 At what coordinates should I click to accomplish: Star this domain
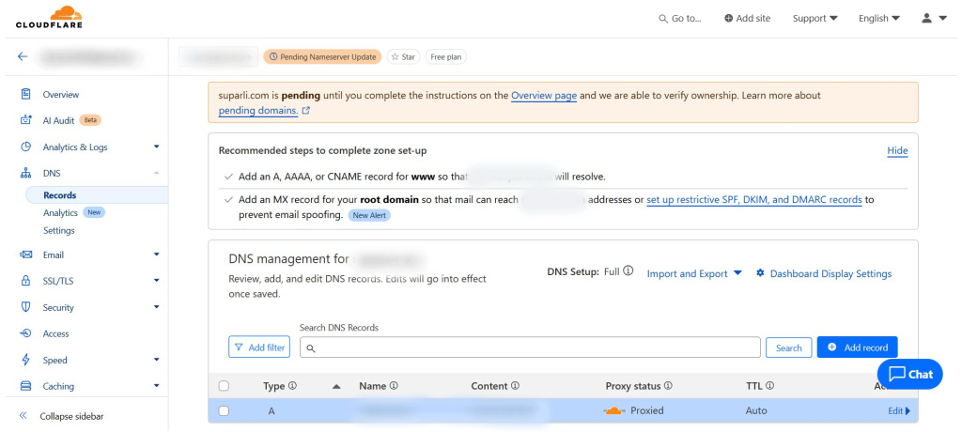[x=403, y=57]
